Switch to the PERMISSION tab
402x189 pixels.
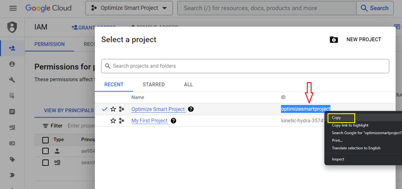tap(49, 44)
